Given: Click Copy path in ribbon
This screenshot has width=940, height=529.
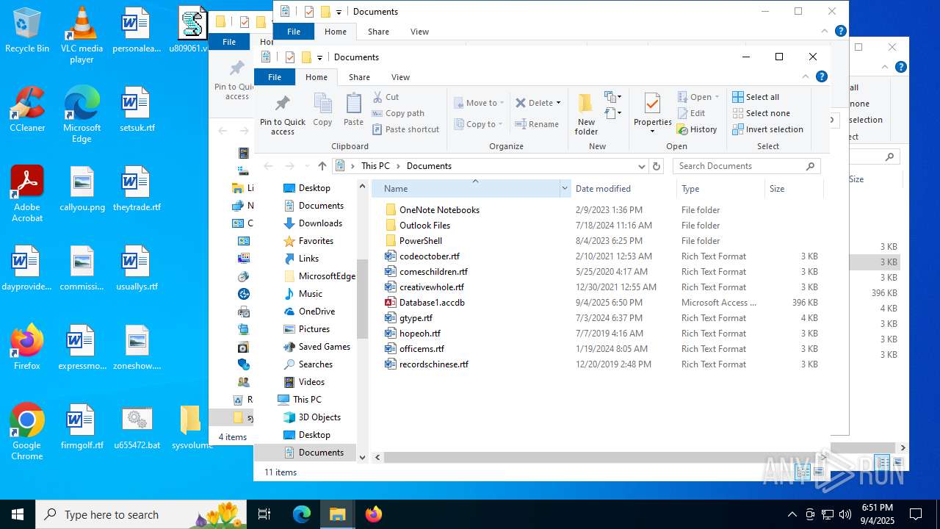Looking at the screenshot, I should click(398, 113).
